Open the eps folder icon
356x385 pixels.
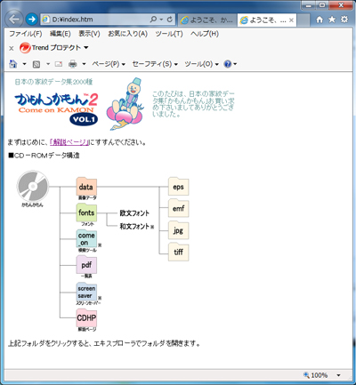(x=178, y=186)
